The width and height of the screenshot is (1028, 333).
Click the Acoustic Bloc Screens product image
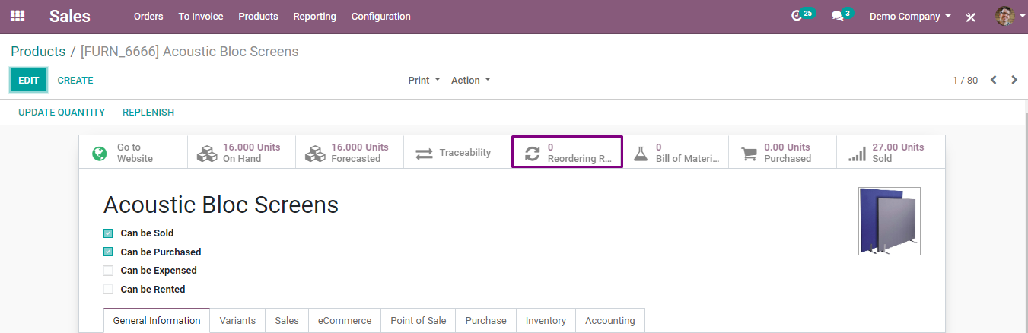click(x=889, y=220)
